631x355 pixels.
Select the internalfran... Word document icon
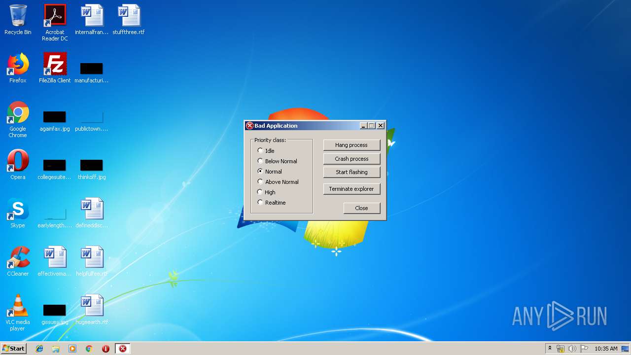pyautogui.click(x=92, y=20)
